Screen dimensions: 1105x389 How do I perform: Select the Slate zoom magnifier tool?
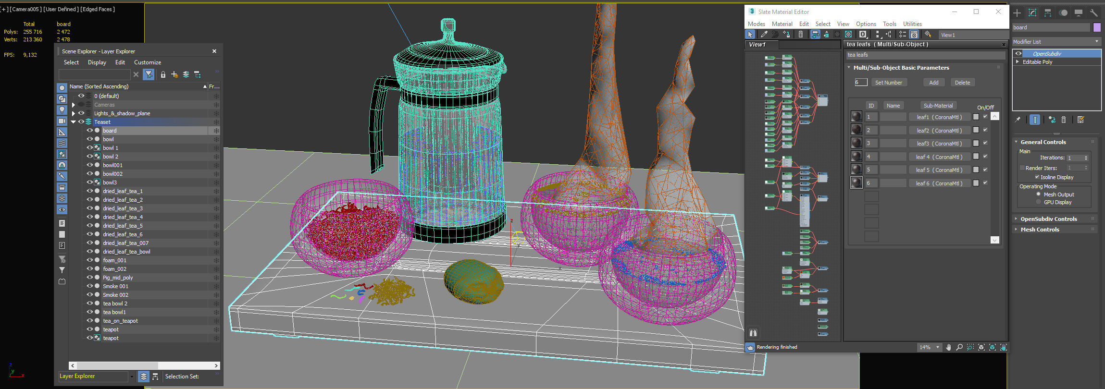pyautogui.click(x=959, y=347)
